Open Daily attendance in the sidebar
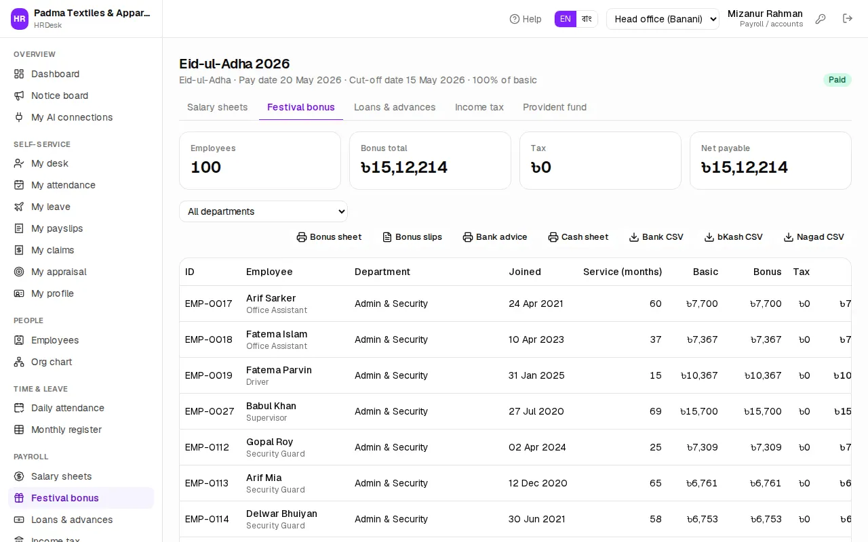This screenshot has height=542, width=868. coord(81,408)
